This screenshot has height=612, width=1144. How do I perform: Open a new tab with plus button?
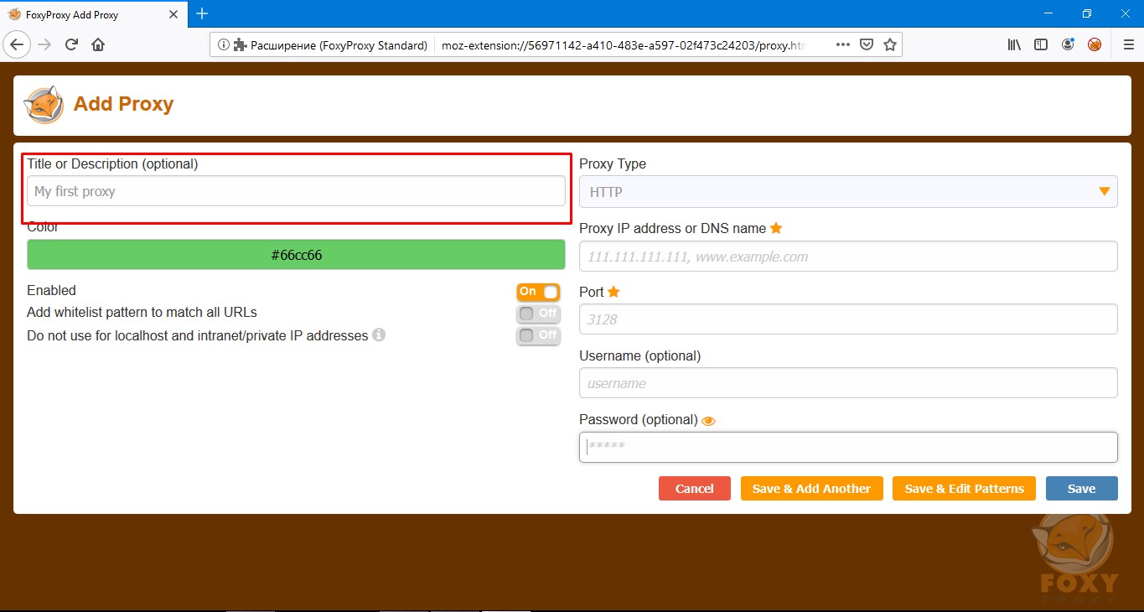[x=202, y=13]
